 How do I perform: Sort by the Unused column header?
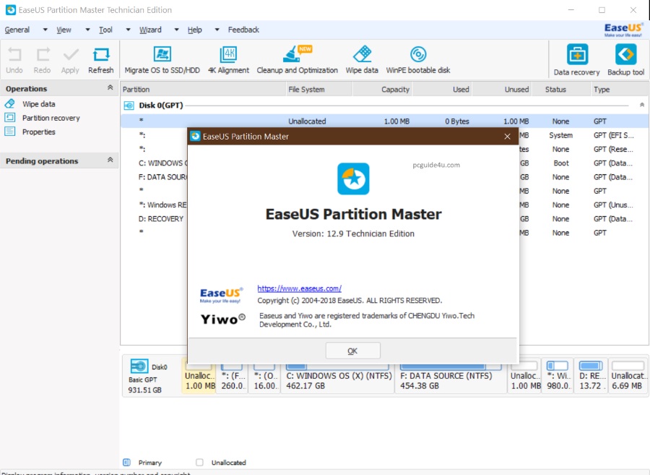pos(502,89)
